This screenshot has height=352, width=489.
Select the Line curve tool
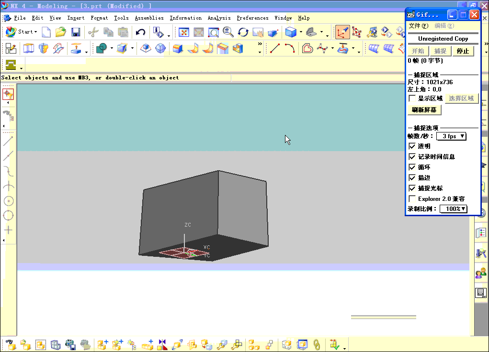click(275, 48)
